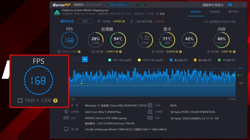Click Chi Mei display model text
The image size is (250, 140).
tap(126, 130)
